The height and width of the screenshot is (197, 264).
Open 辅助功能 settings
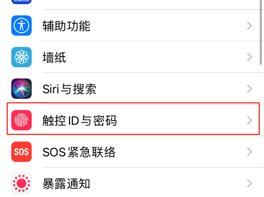point(132,26)
